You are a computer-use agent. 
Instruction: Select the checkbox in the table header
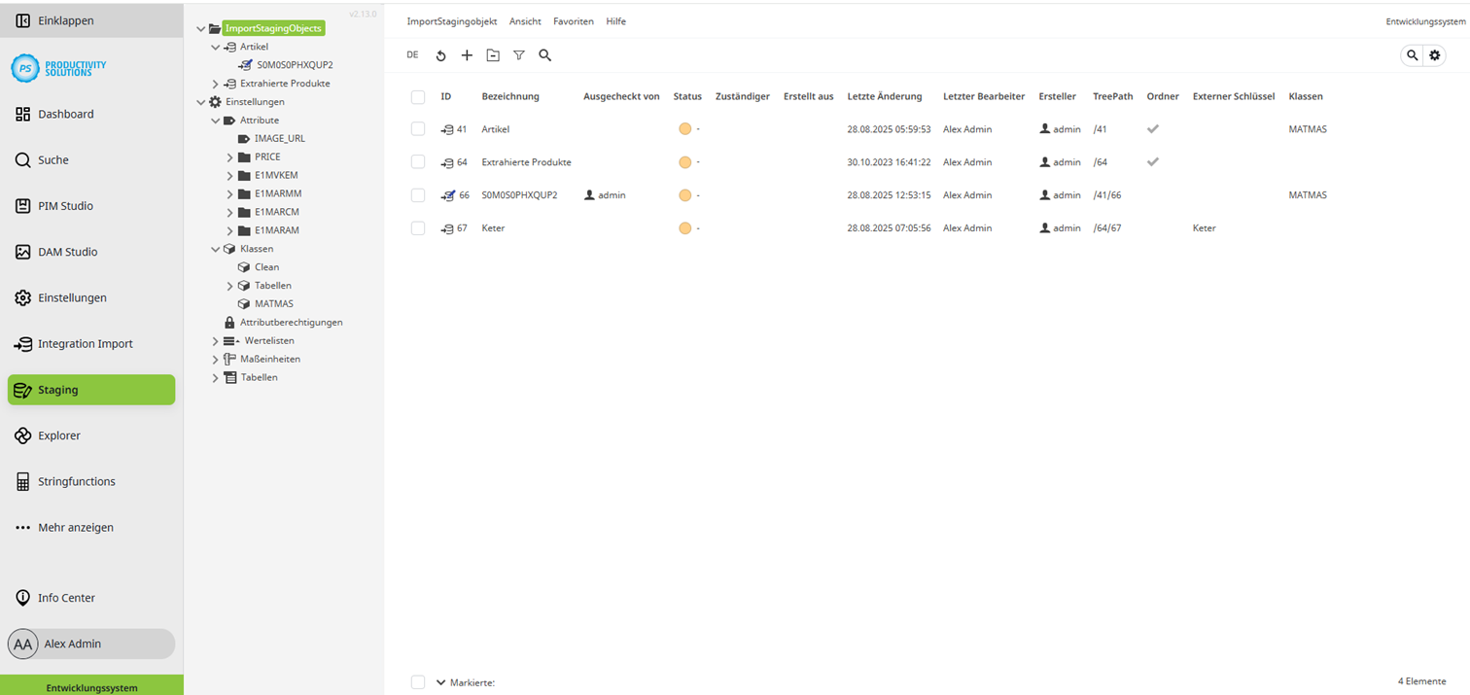click(418, 96)
